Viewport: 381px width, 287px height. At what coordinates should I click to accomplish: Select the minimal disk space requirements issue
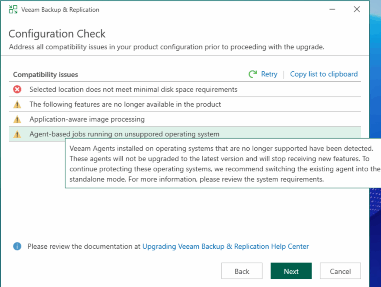(133, 90)
